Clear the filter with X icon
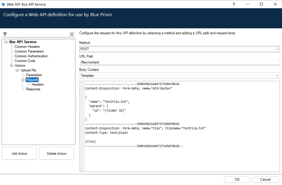This screenshot has width=282, height=185. [72, 34]
